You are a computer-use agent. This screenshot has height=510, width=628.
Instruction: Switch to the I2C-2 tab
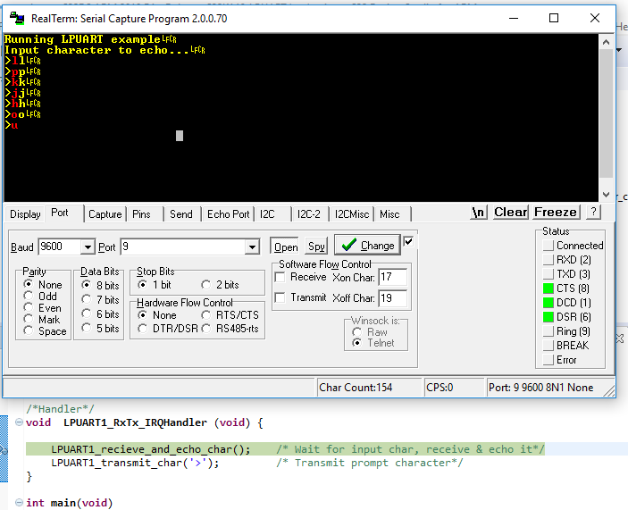309,214
